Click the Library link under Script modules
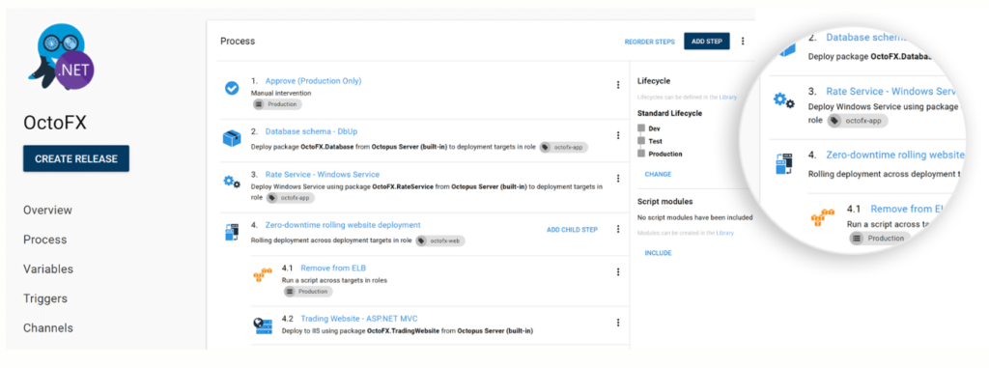Viewport: 989px width, 368px height. [724, 233]
